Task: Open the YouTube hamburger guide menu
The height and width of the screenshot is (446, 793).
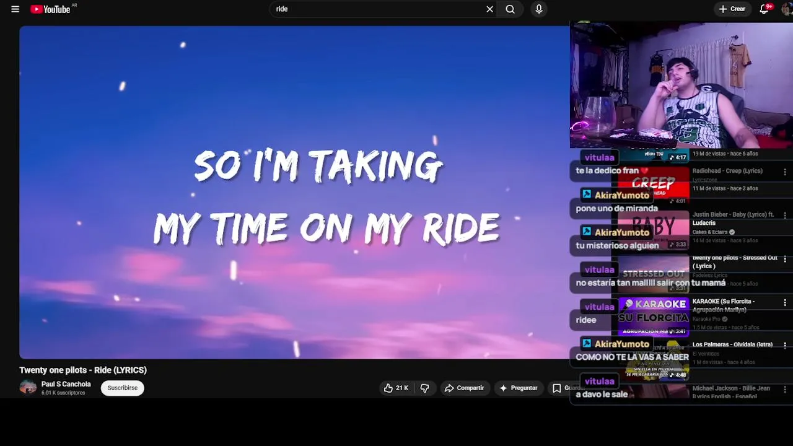Action: pos(15,9)
